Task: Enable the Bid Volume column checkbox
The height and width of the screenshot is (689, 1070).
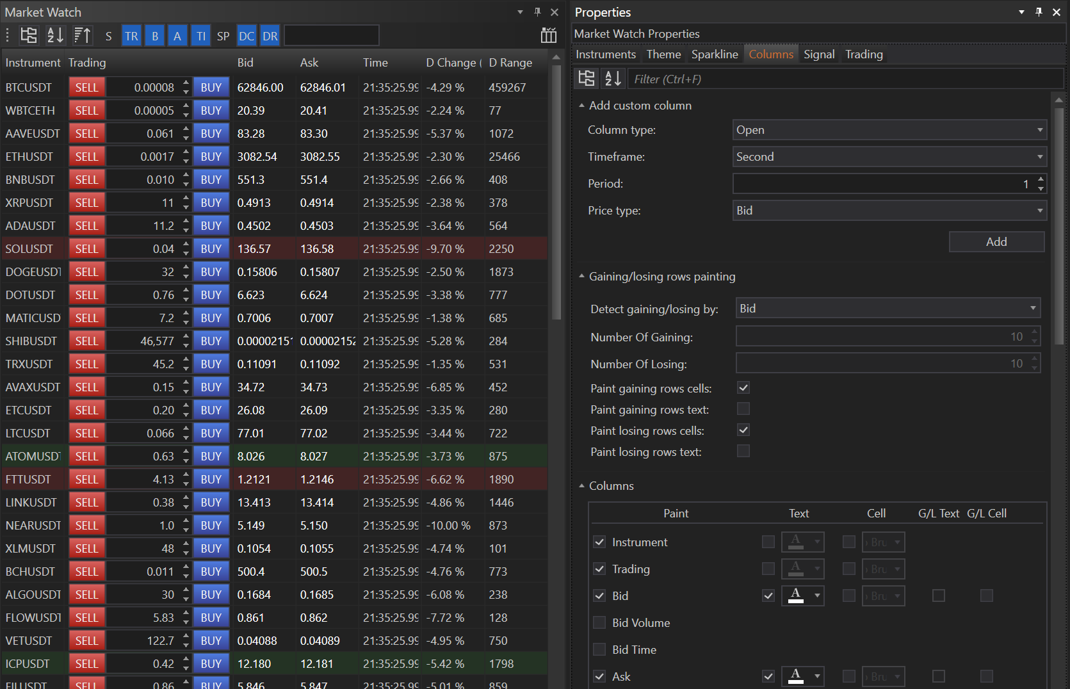Action: click(x=599, y=622)
